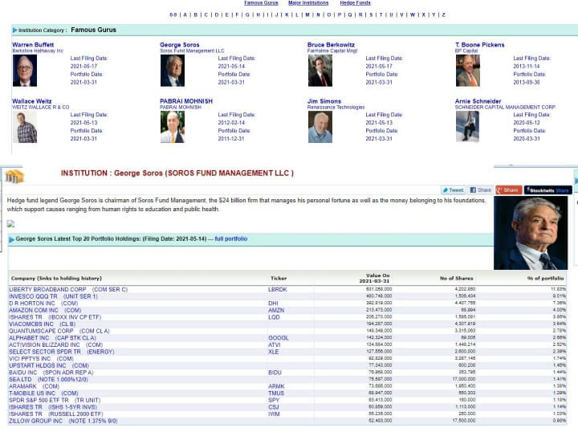
Task: Click the AMZN ticker link
Action: [x=276, y=311]
